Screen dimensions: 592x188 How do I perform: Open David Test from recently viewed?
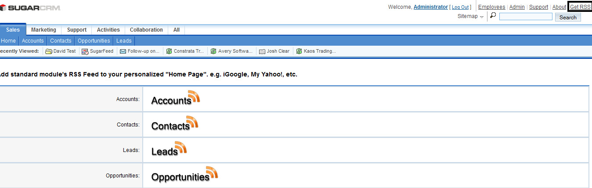point(61,51)
